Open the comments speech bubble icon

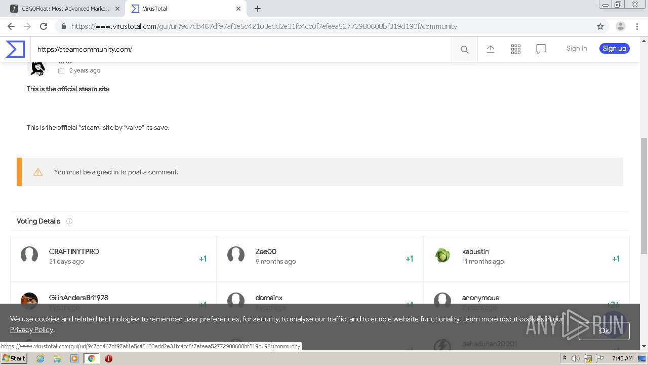click(541, 49)
